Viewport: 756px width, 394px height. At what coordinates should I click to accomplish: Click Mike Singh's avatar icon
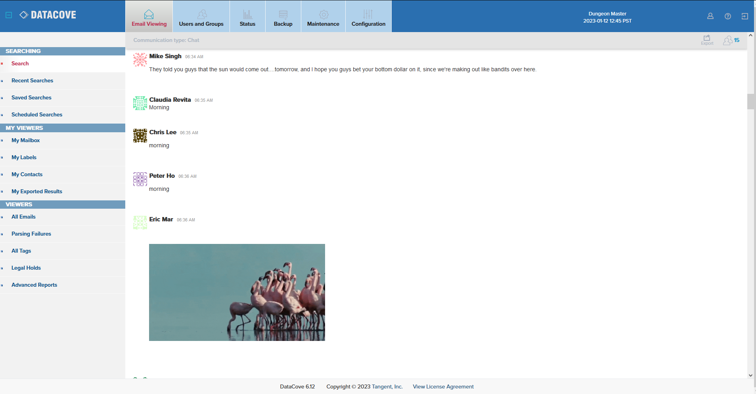(x=140, y=60)
